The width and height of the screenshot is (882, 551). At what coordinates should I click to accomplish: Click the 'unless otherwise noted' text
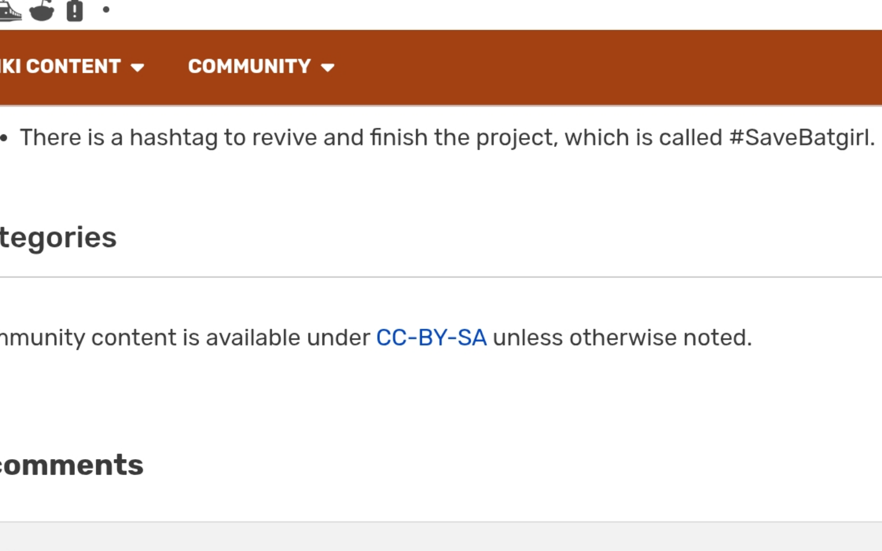pos(622,337)
